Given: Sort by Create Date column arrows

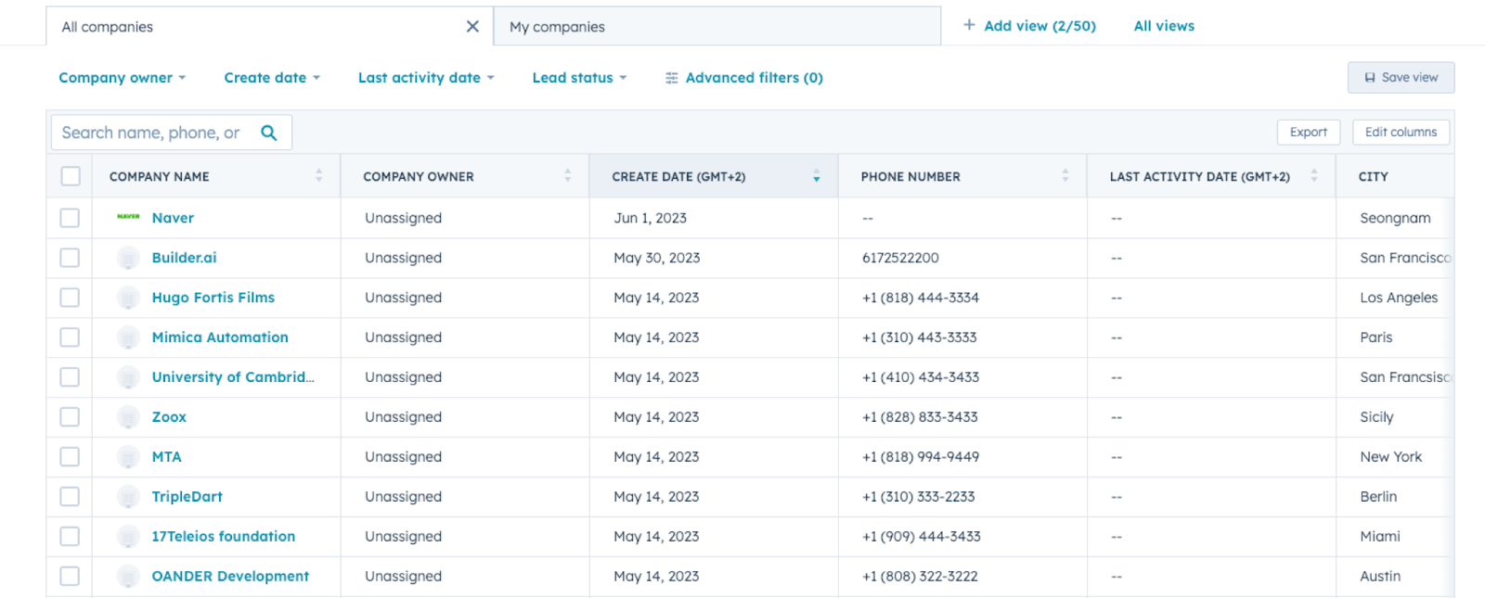Looking at the screenshot, I should click(x=817, y=175).
